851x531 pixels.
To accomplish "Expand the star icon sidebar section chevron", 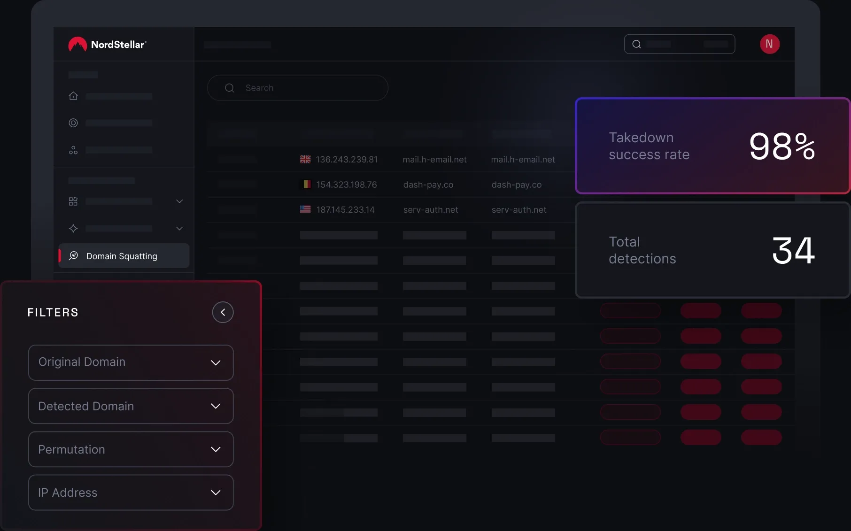I will tap(179, 229).
